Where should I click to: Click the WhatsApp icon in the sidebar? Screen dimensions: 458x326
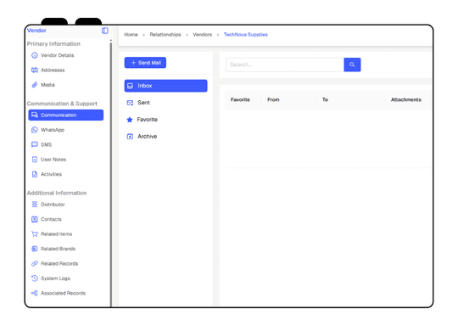[x=35, y=130]
